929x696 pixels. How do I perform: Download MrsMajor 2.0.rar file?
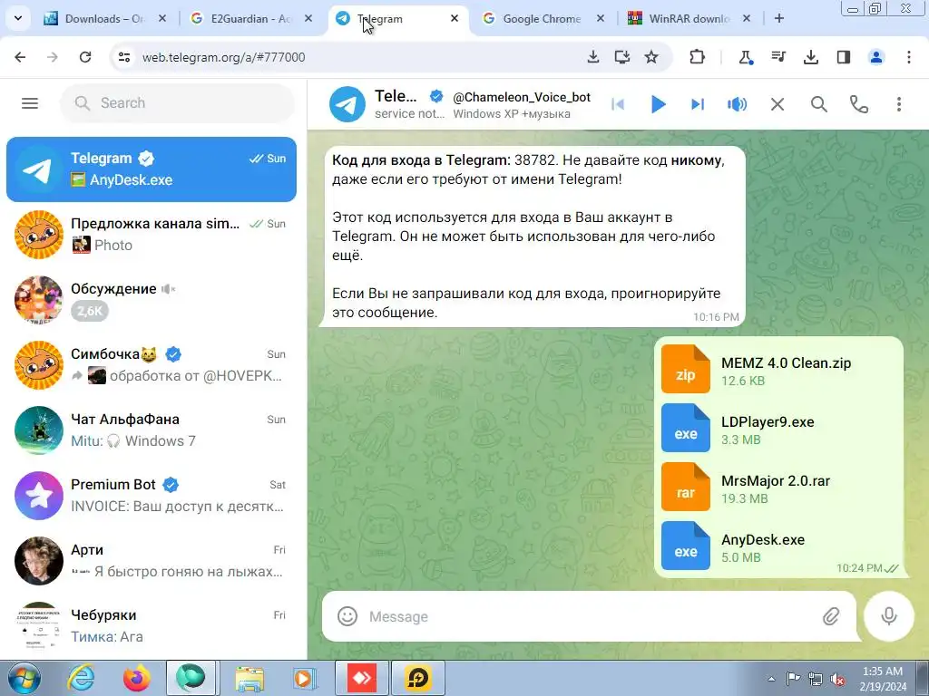point(686,487)
